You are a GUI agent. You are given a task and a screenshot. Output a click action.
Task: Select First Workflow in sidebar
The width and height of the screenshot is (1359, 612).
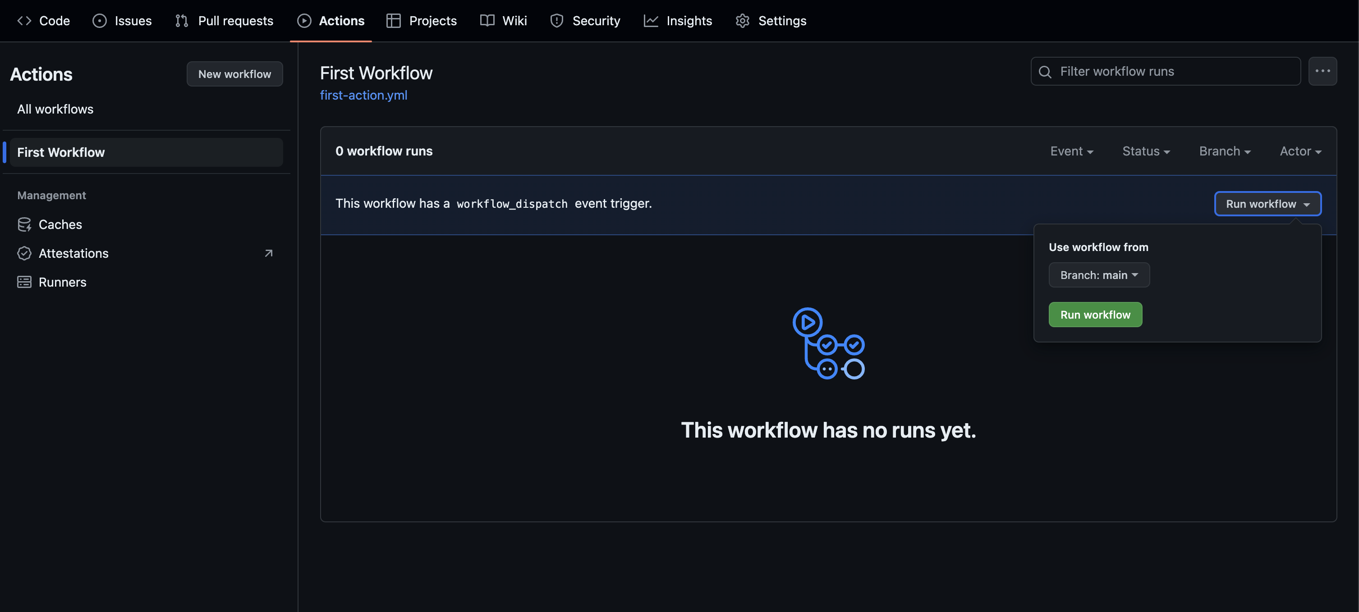(x=147, y=152)
